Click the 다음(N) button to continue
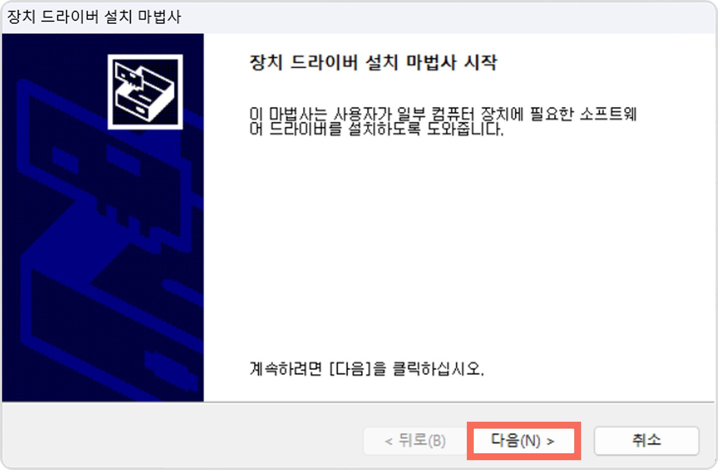Viewport: 718px width, 470px height. [x=523, y=440]
